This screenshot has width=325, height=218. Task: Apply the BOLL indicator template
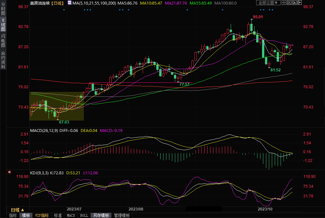point(84,215)
